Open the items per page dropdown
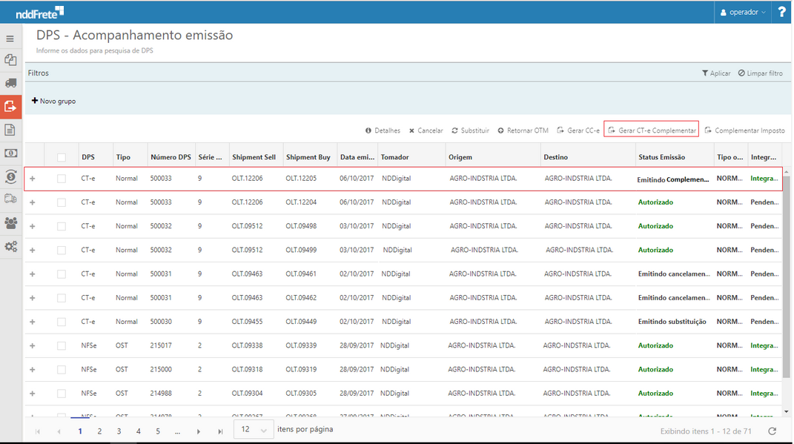This screenshot has width=794, height=444. (253, 430)
